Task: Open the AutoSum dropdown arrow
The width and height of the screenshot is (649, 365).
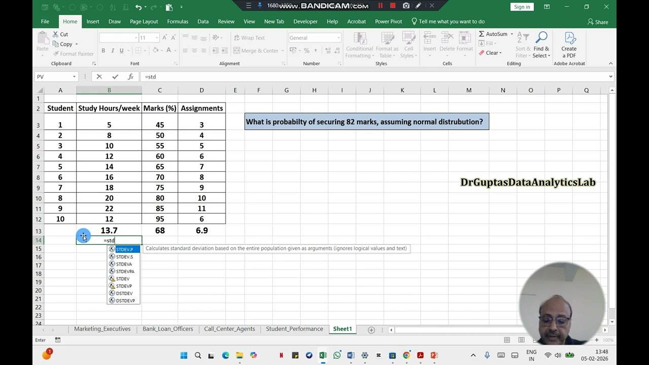Action: point(512,34)
